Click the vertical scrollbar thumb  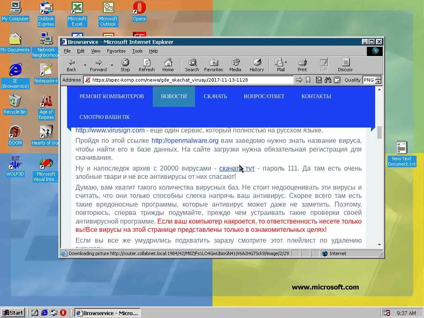(x=379, y=132)
